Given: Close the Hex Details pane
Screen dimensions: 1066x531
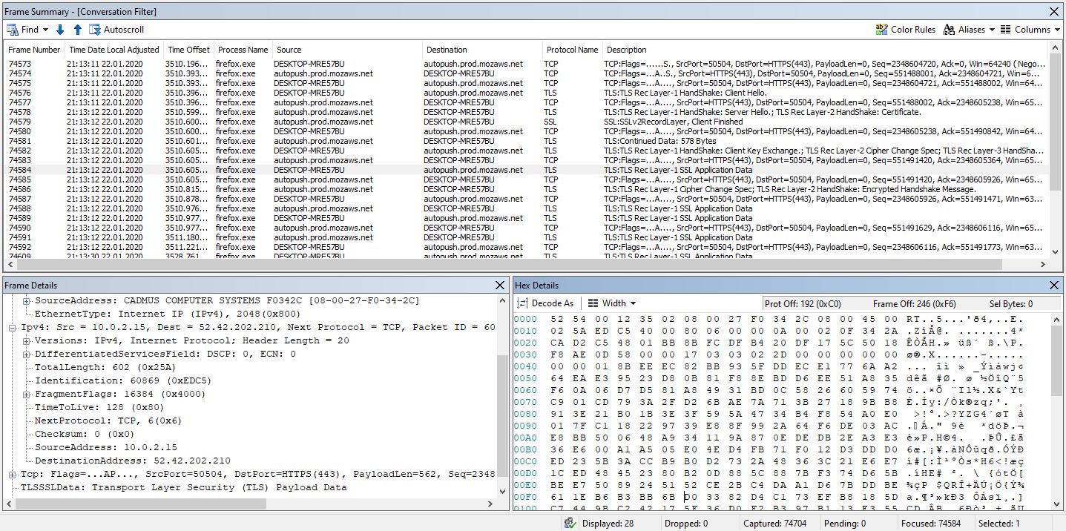Looking at the screenshot, I should (1054, 286).
